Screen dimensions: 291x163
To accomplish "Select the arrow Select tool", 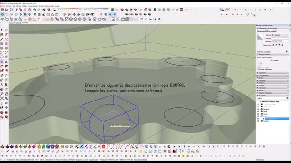I will tap(2, 30).
